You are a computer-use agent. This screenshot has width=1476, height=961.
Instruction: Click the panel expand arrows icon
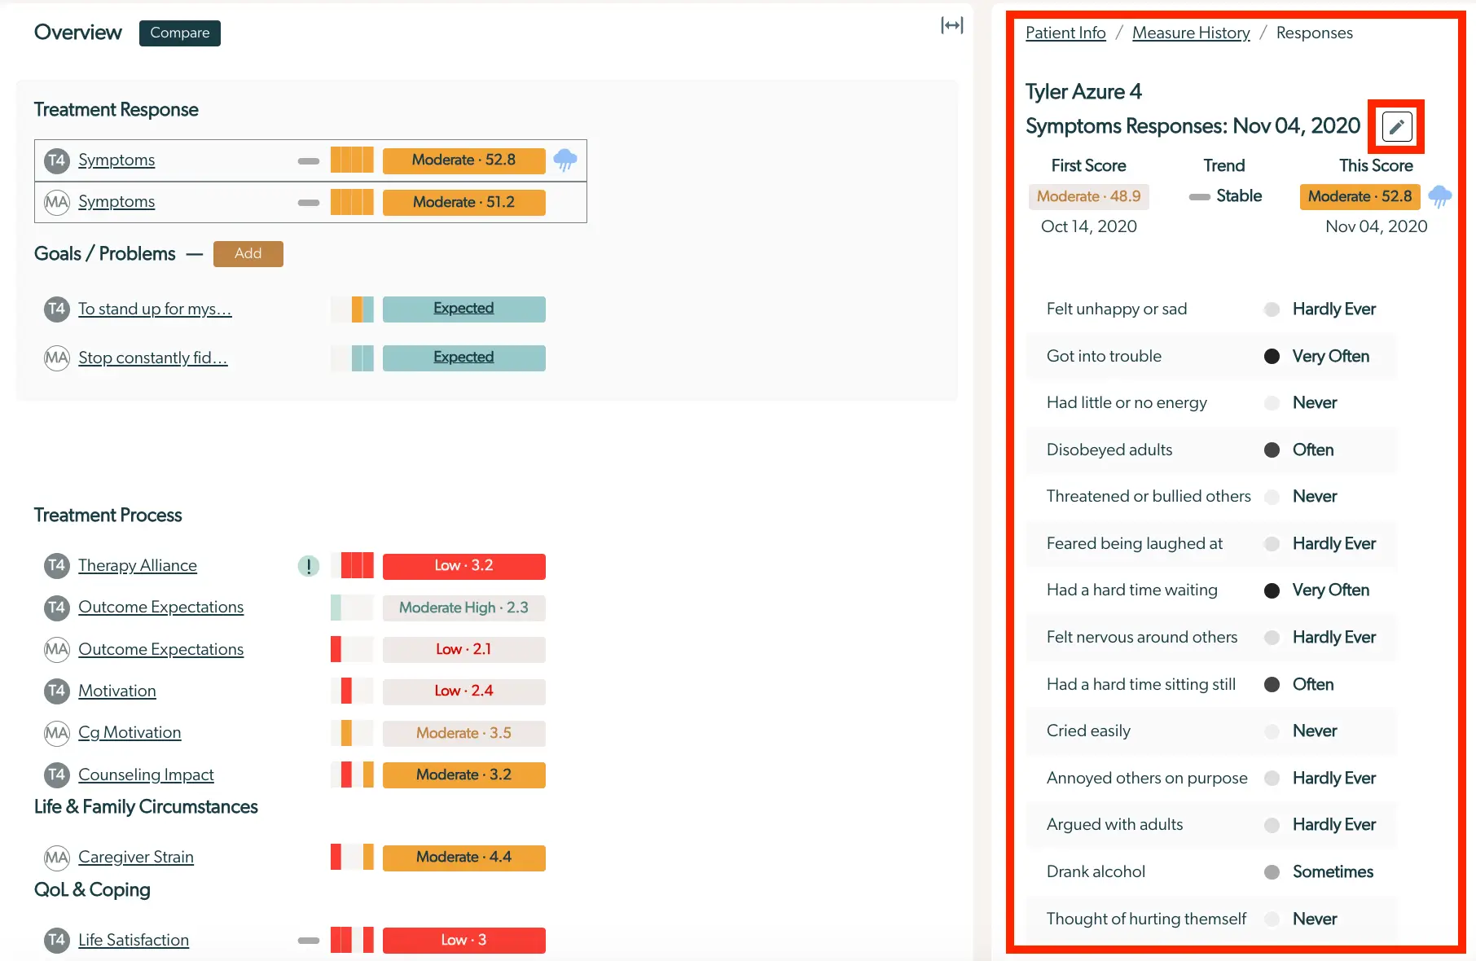point(951,24)
